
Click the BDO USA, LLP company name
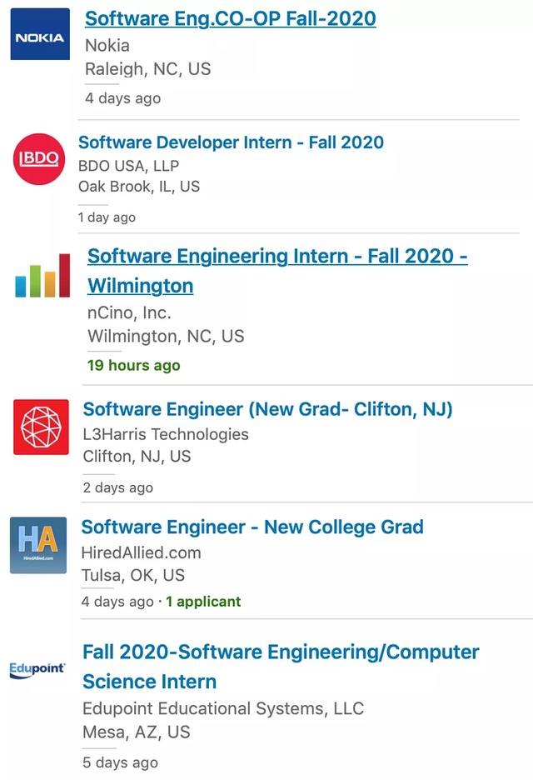click(x=128, y=165)
